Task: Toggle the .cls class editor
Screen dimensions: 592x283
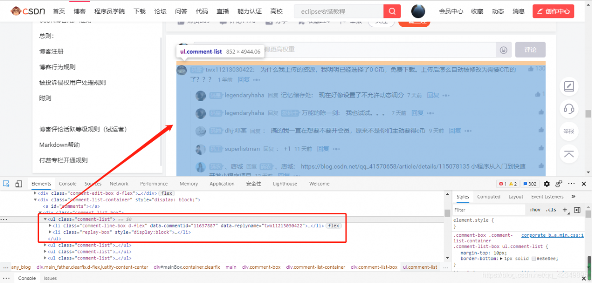Action: (x=551, y=210)
